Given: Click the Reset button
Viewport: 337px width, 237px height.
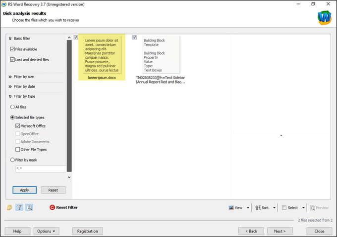Looking at the screenshot, I should click(x=53, y=190).
